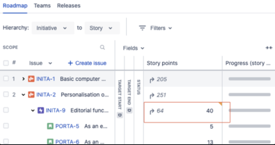Image resolution: width=275 pixels, height=145 pixels.
Task: Click the Status vertical column
Action: pos(139,87)
